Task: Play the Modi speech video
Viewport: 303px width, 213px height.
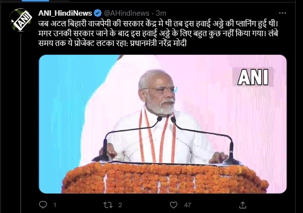Action: pyautogui.click(x=163, y=124)
